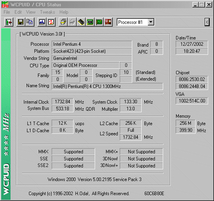Click the MMX 'Supported' field
Viewport: 214px width, 201px height.
(73, 152)
